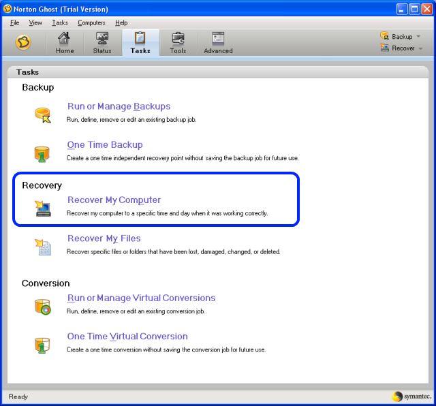Open One Time Virtual Conversion link
436x406 pixels.
pyautogui.click(x=127, y=337)
